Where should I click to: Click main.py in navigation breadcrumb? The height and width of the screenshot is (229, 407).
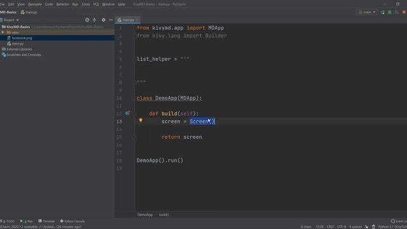[29, 12]
